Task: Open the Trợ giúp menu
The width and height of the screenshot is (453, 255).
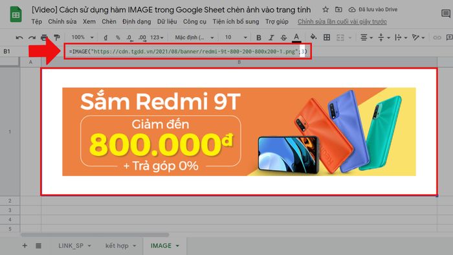Action: click(x=277, y=21)
